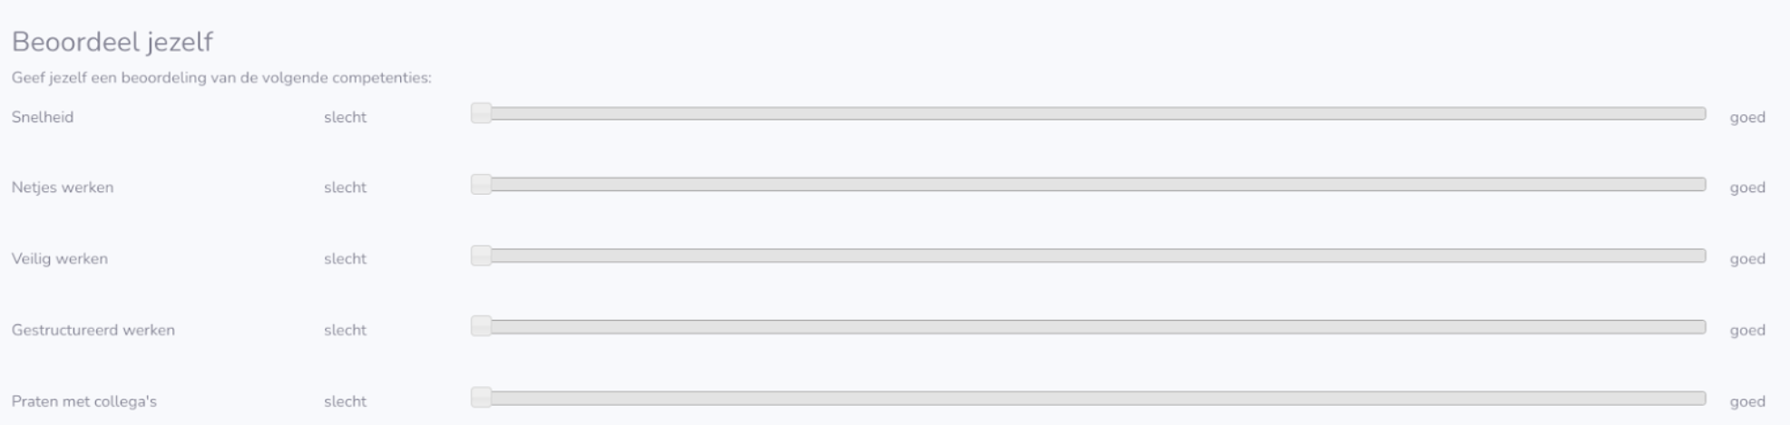Viewport: 1790px width, 425px height.
Task: Click the 'slecht' label for Netjes werken
Action: [345, 188]
